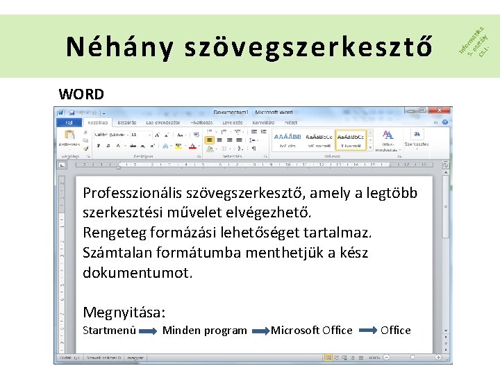Toggle Bold formatting
Image resolution: width=500 pixels, height=375 pixels.
pos(99,146)
